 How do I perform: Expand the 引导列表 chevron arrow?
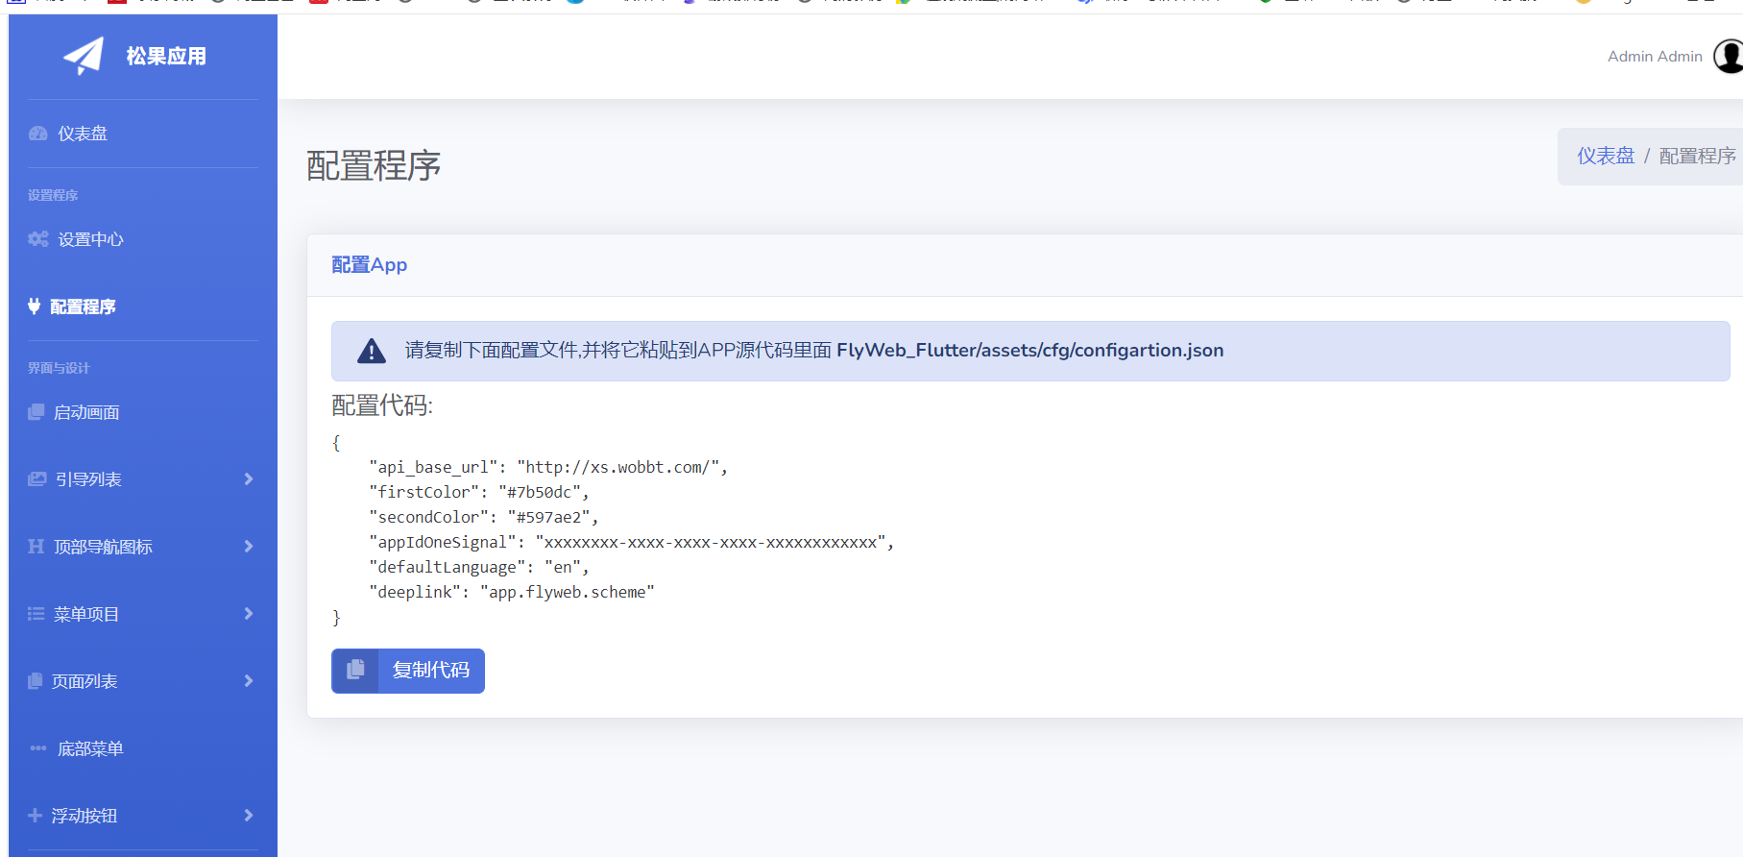[249, 479]
